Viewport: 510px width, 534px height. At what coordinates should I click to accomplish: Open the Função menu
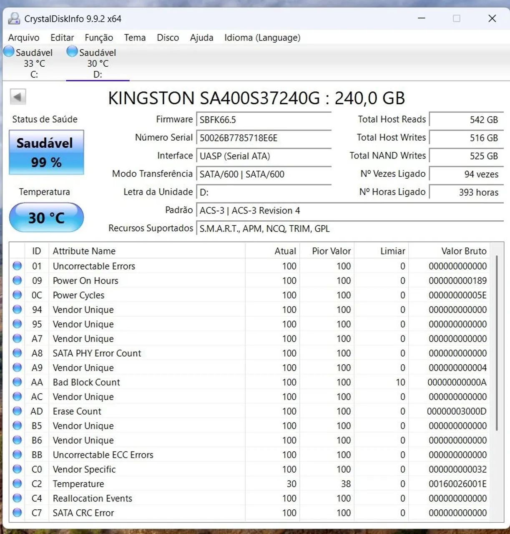[x=99, y=38]
